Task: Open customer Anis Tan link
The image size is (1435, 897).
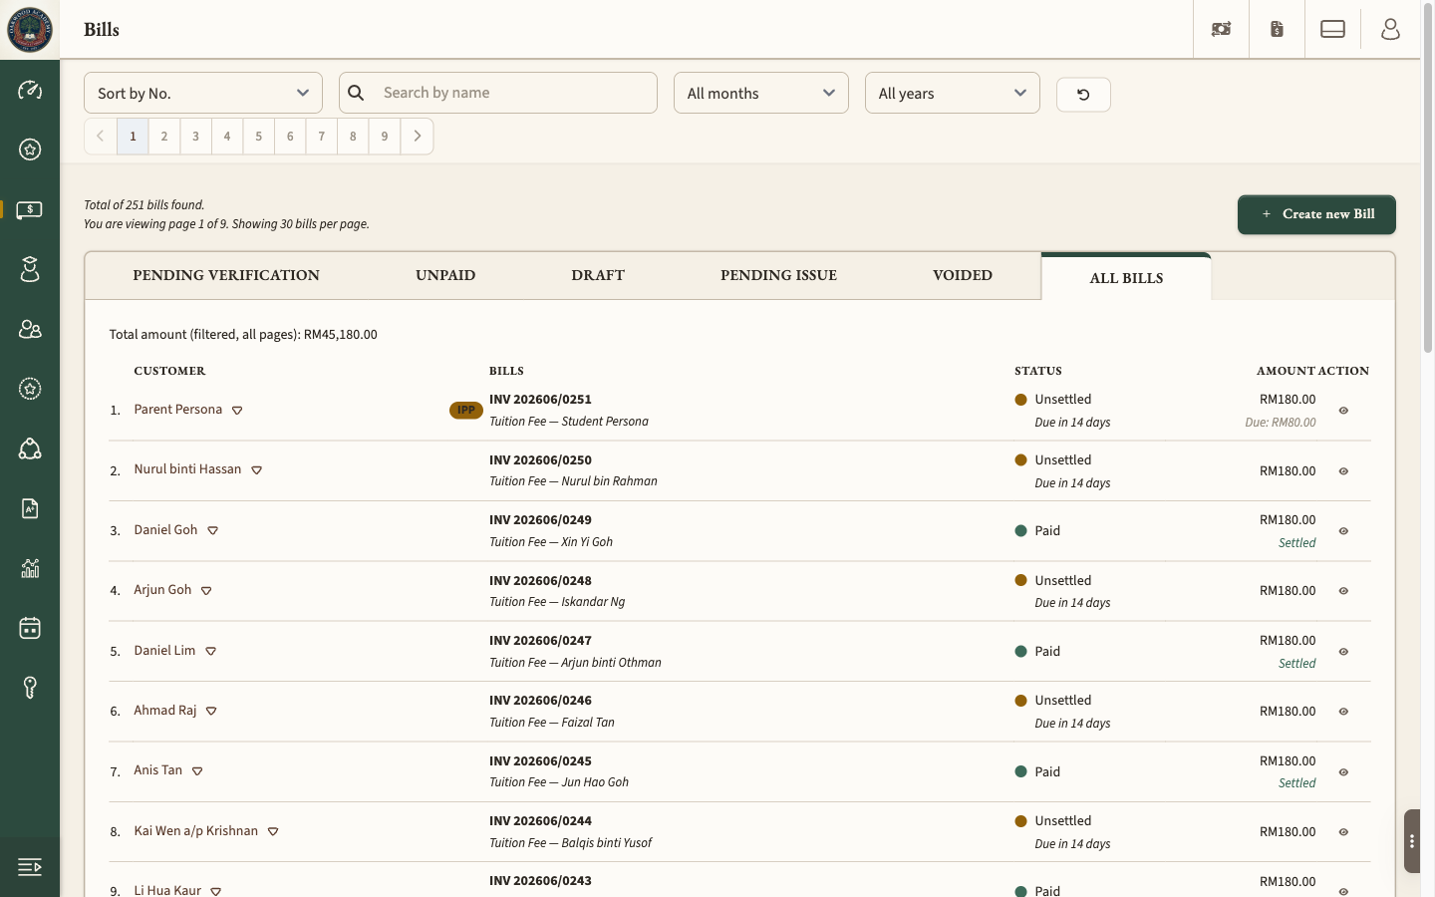Action: 158,770
